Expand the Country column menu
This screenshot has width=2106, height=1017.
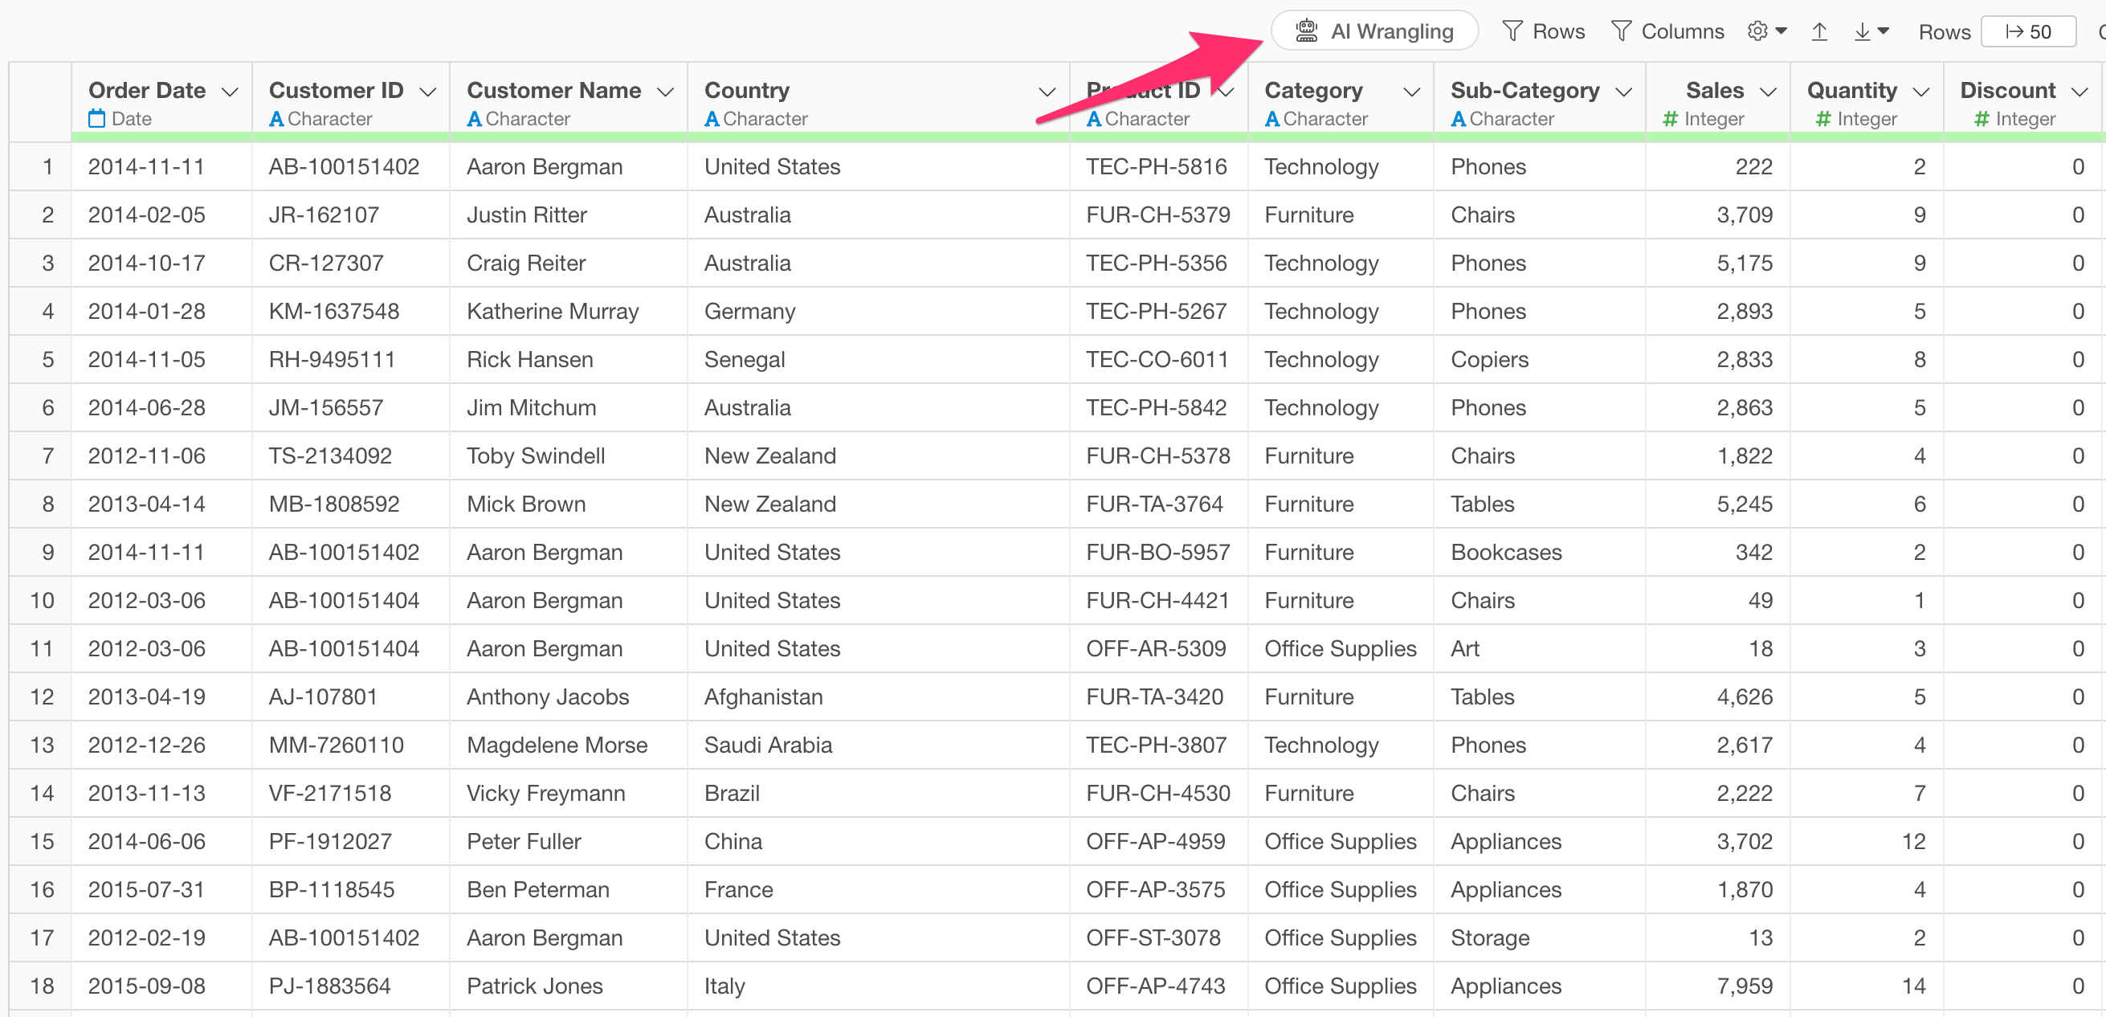[1047, 92]
